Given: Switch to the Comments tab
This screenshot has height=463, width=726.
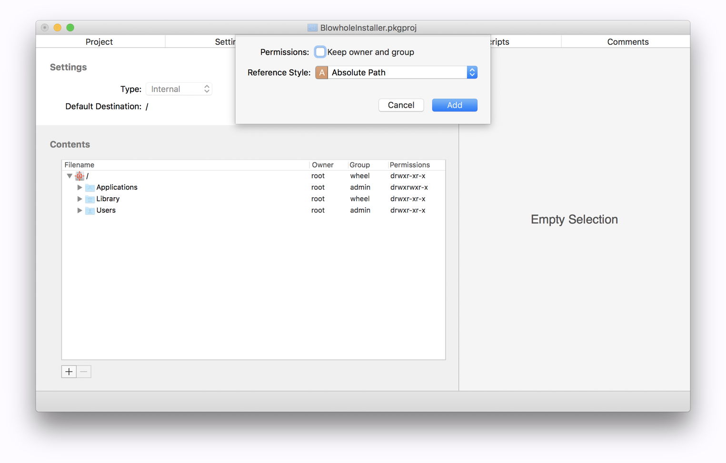Looking at the screenshot, I should coord(627,41).
